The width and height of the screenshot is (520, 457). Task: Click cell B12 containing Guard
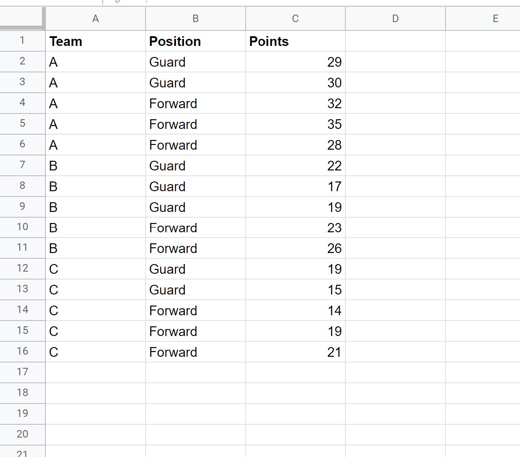[x=196, y=269]
